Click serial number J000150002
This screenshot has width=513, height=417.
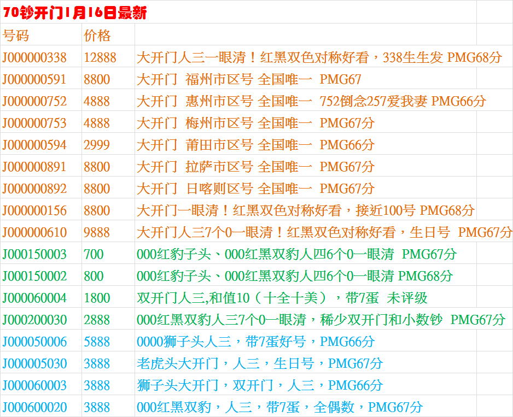click(34, 277)
